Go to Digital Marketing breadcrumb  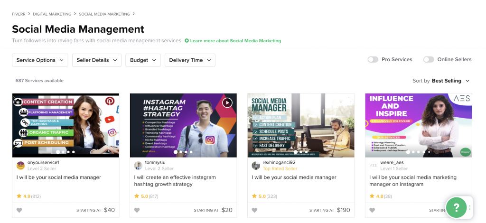52,14
